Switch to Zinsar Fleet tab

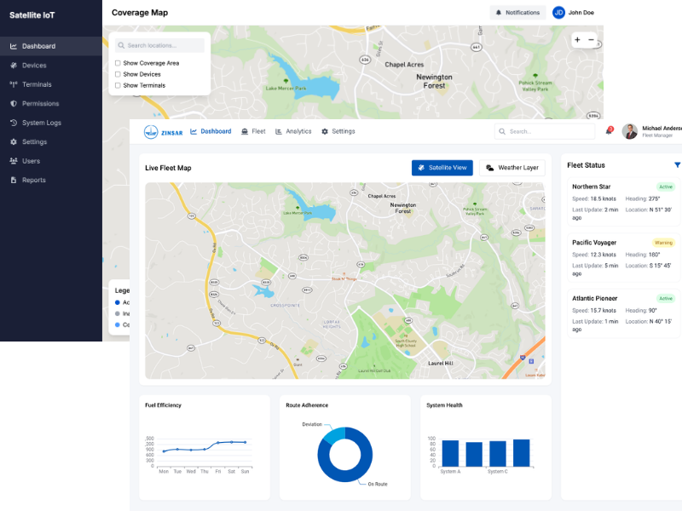click(253, 131)
